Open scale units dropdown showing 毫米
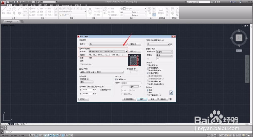This screenshot has width=253, height=137. click(x=135, y=87)
